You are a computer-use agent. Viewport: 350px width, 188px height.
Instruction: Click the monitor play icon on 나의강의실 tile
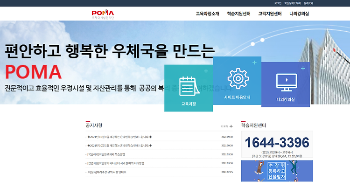pos(287,82)
